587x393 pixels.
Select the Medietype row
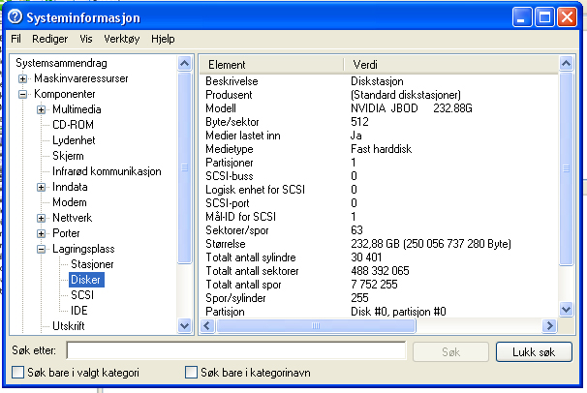(379, 149)
